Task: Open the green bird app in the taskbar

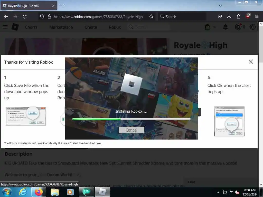Action: point(86,192)
